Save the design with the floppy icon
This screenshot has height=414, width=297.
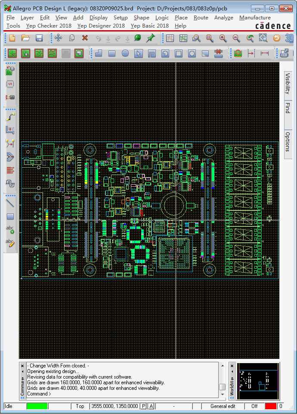click(x=39, y=38)
